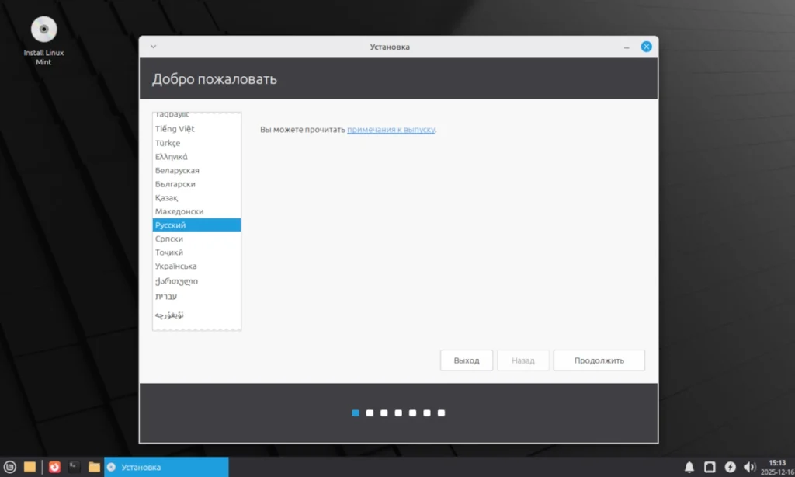This screenshot has height=477, width=795.
Task: Open the file manager from the taskbar
Action: (x=94, y=467)
